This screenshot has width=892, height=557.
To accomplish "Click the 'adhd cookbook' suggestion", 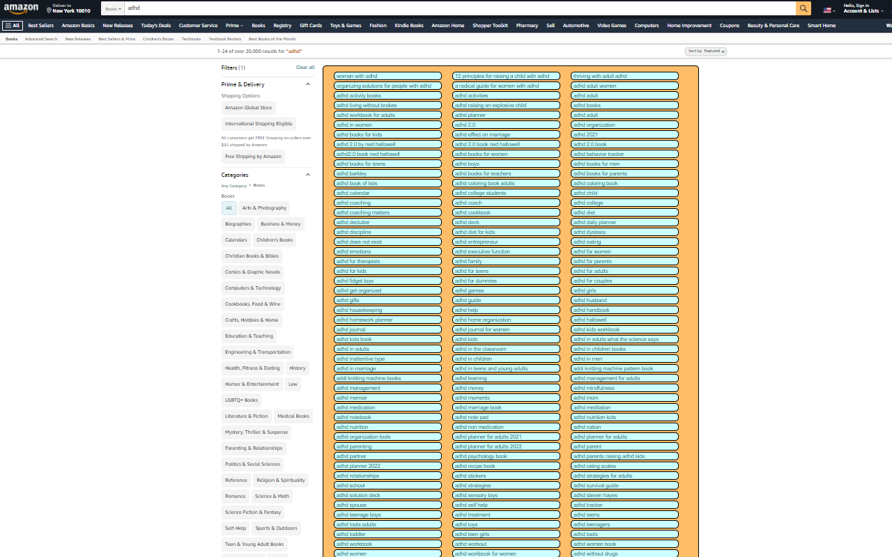I will pyautogui.click(x=506, y=212).
